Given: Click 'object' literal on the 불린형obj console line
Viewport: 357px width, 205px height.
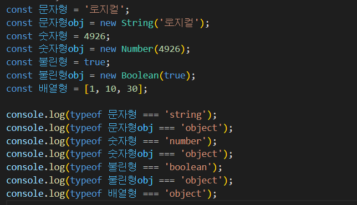Looking at the screenshot, I should coord(201,181).
